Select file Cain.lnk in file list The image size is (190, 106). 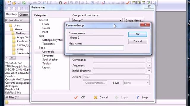point(10,76)
